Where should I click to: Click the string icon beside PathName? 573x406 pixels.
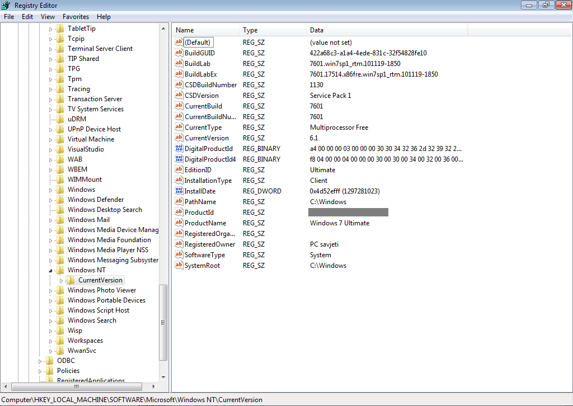click(x=179, y=201)
